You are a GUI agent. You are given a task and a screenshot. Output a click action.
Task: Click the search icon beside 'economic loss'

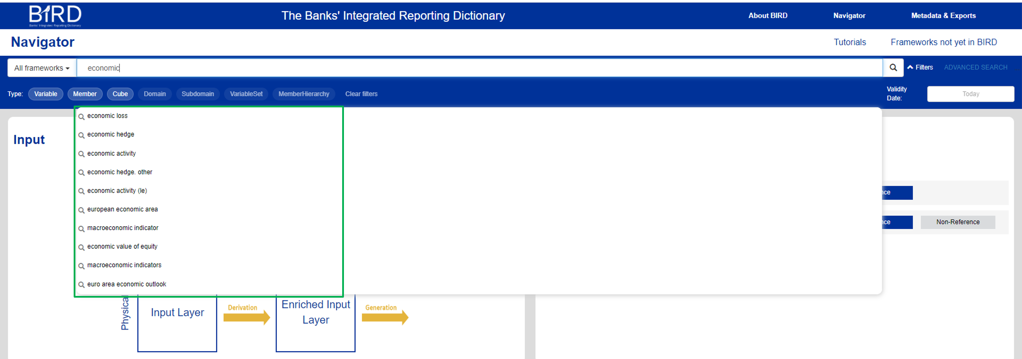coord(81,116)
